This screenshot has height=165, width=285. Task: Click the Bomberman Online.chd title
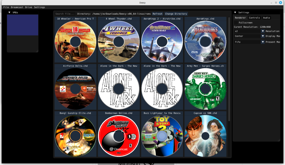point(119,113)
